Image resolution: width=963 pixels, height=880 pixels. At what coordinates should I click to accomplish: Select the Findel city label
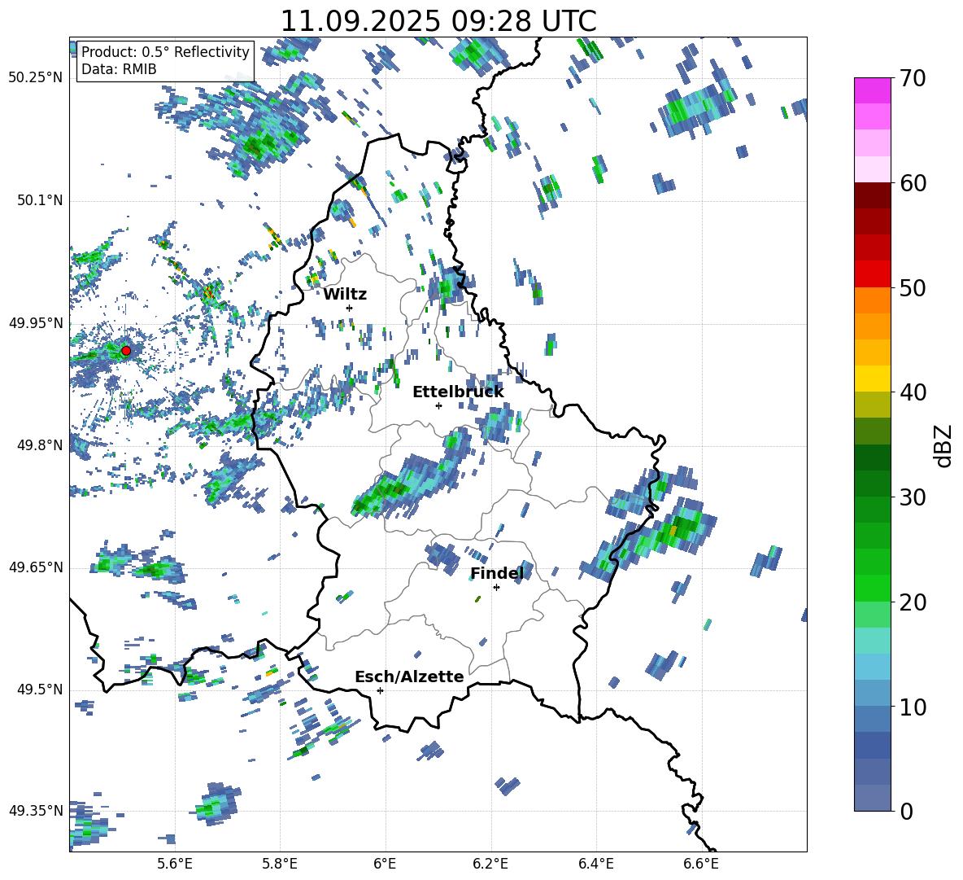(496, 573)
